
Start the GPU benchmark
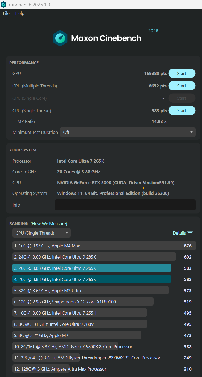coord(182,73)
